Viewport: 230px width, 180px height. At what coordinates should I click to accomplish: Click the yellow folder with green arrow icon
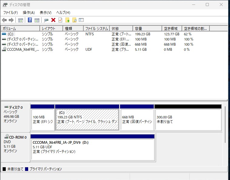click(67, 20)
